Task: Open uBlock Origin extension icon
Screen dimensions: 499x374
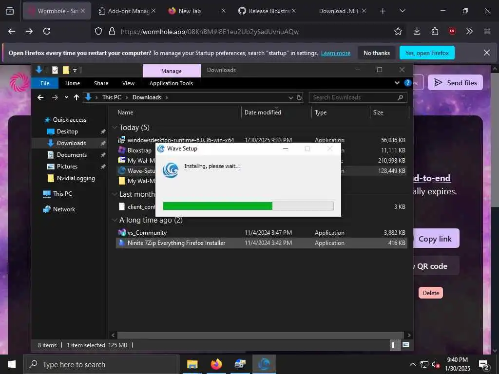Action: coord(452,31)
